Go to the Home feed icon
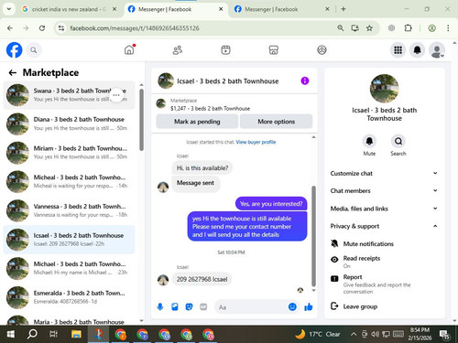Viewport: 458px width, 343px height. [x=129, y=49]
